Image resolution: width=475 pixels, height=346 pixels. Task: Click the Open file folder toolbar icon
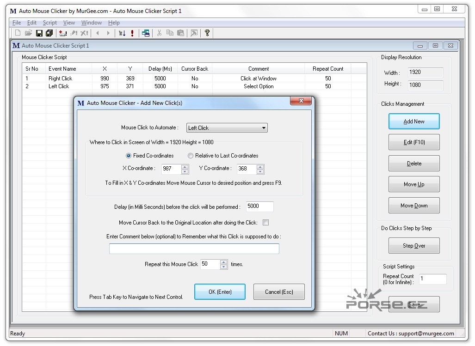[29, 33]
